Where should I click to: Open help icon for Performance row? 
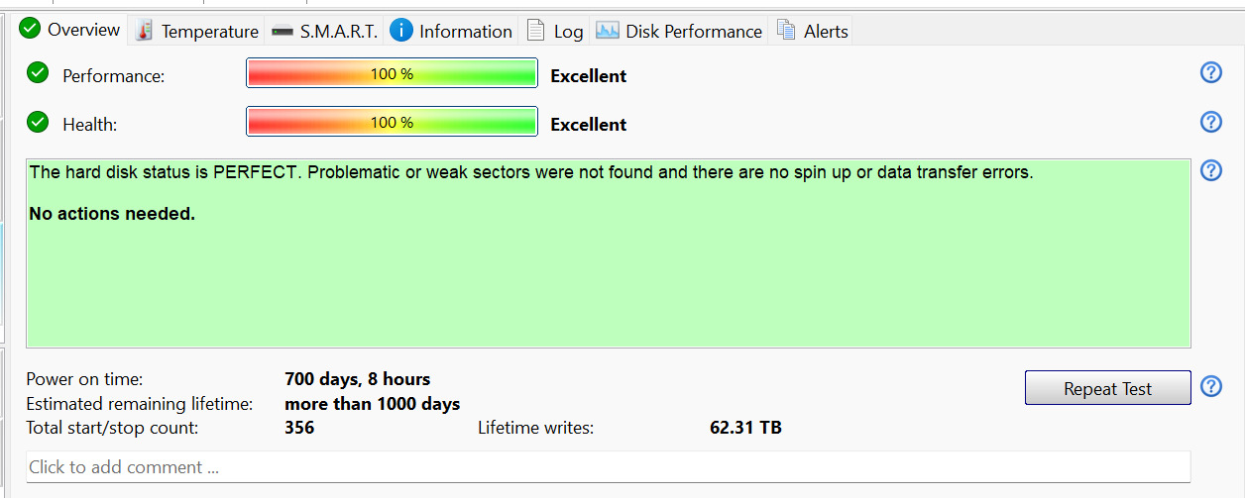coord(1210,72)
